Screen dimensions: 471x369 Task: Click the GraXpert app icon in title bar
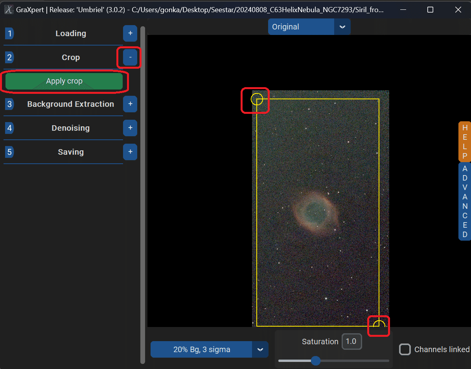click(9, 9)
